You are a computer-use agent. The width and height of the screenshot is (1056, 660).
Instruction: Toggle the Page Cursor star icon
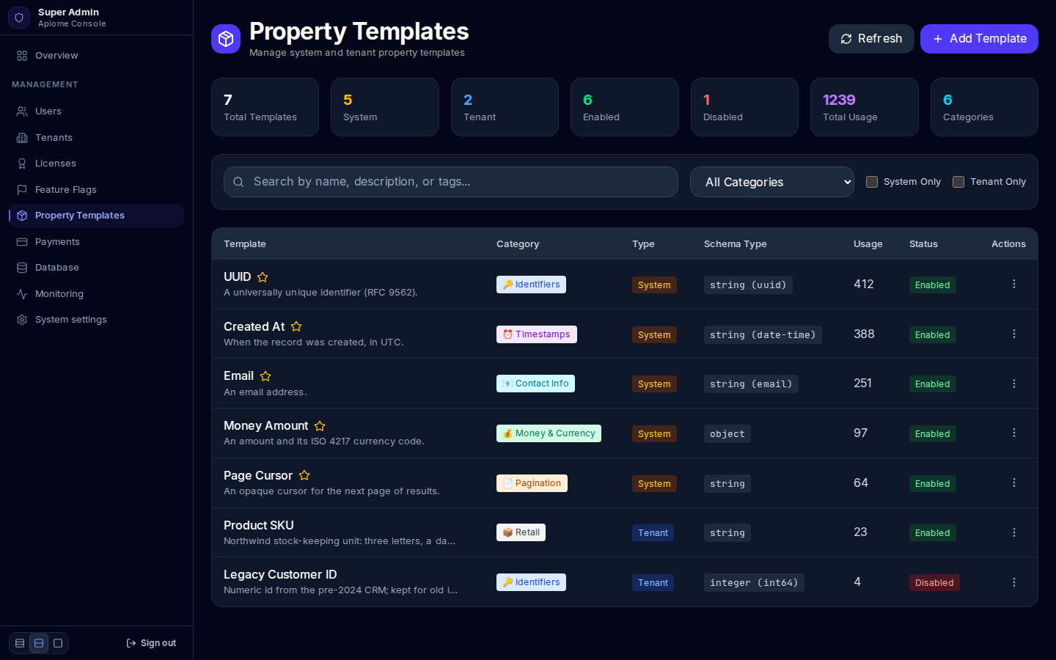click(304, 476)
